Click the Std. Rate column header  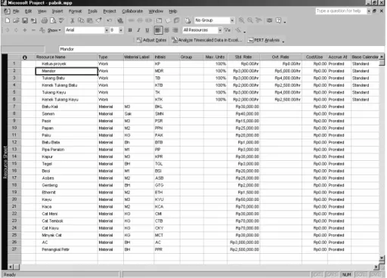[243, 57]
